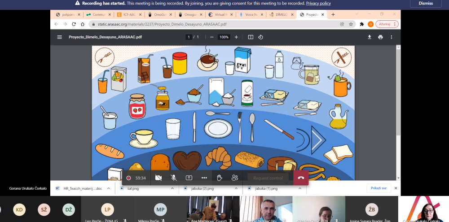
Task: Rotate the PDF counterclockwise
Action: [260, 37]
